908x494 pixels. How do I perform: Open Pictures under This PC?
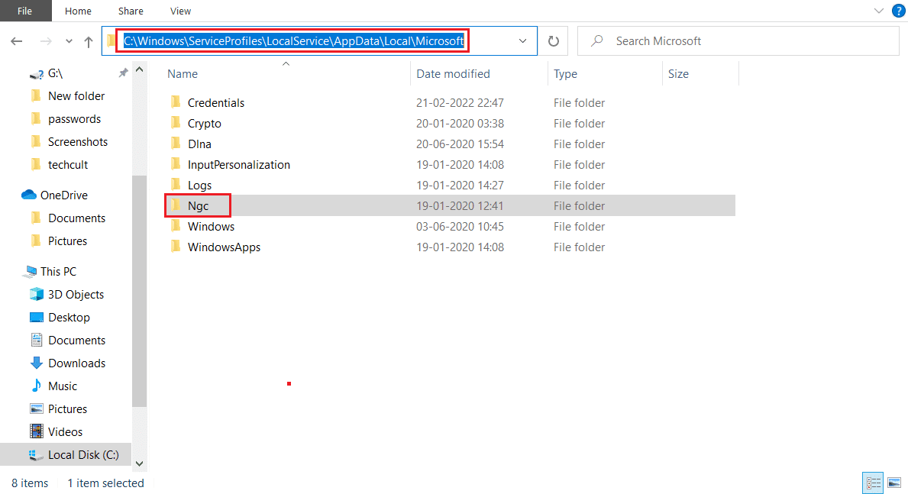pos(67,409)
